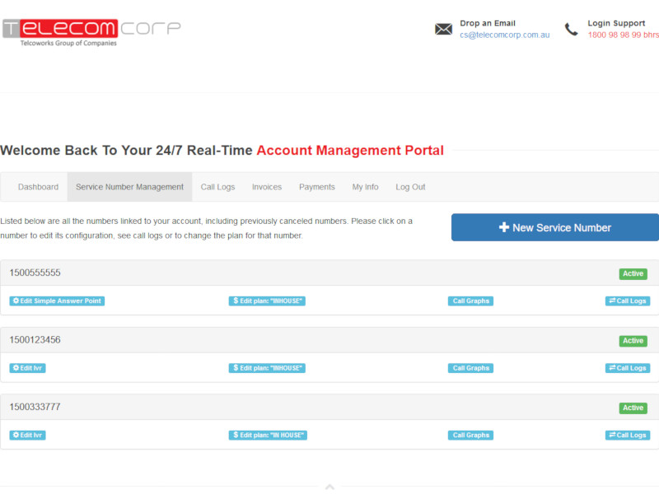Screen dimensions: 659x494
Task: Click the phone icon beside Login Support
Action: pos(571,30)
